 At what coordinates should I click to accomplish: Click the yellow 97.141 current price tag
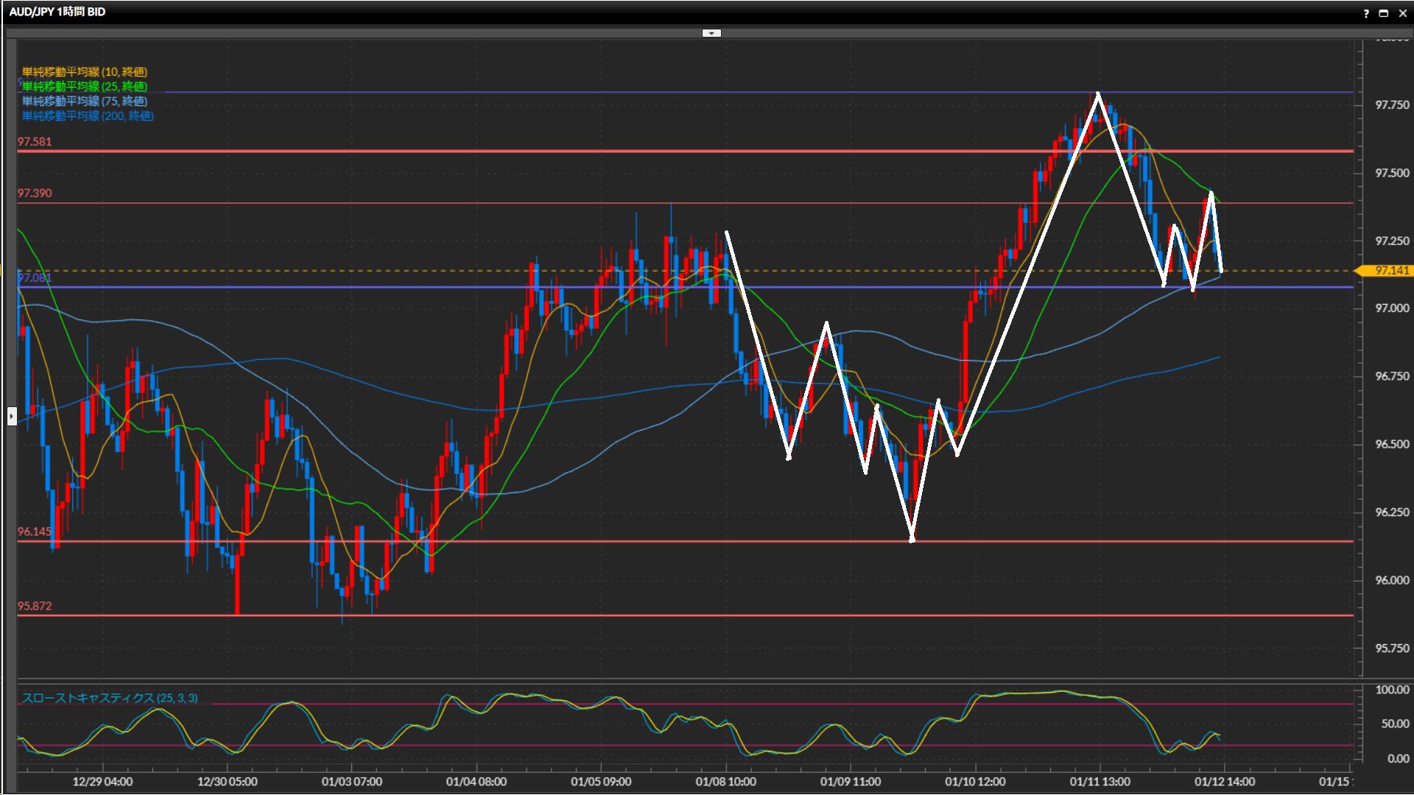coord(1388,270)
